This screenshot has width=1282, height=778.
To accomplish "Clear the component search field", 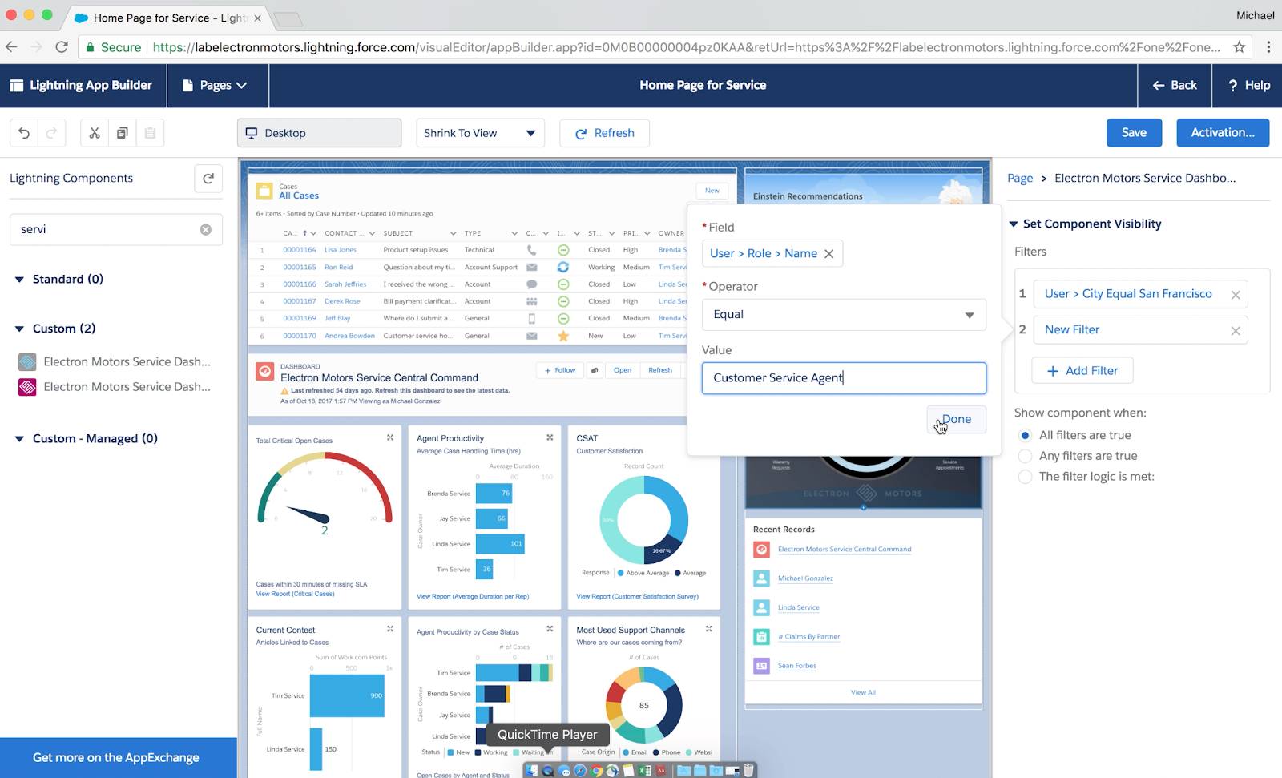I will [206, 230].
